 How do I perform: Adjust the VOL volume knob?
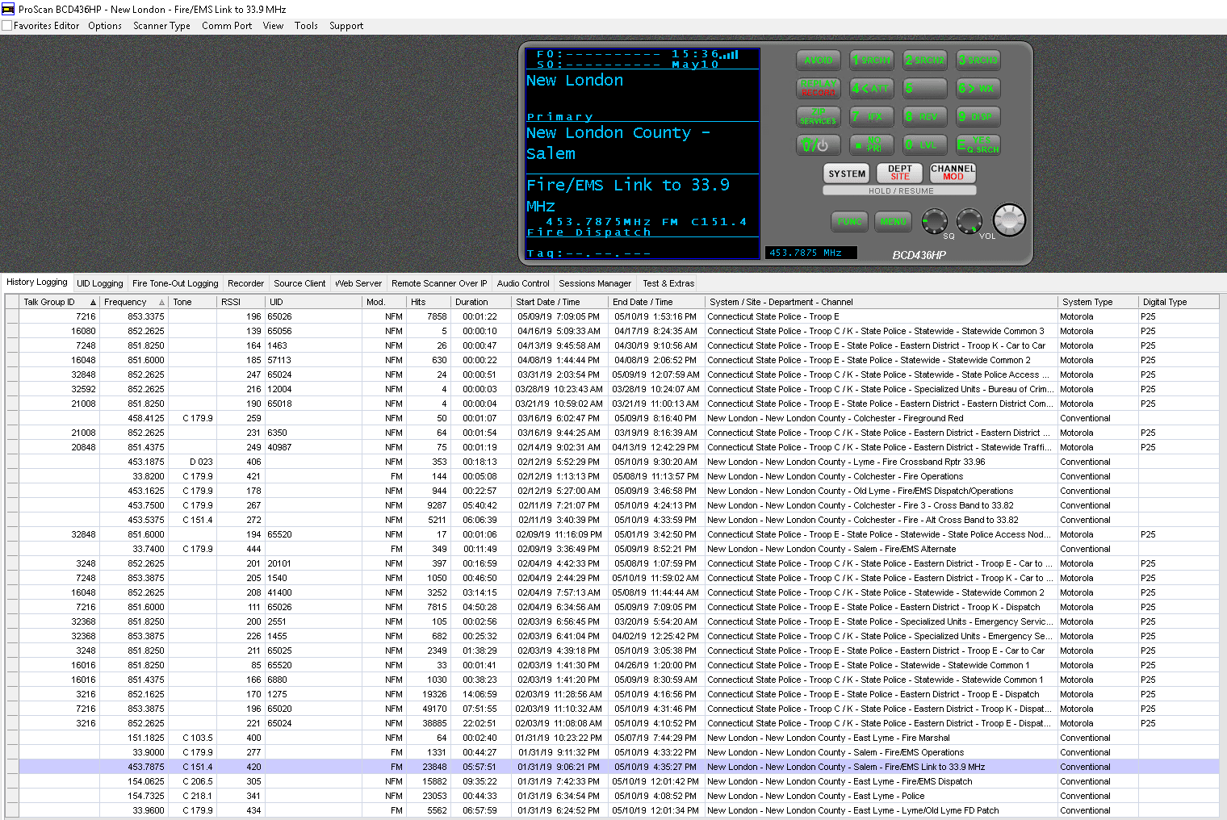pyautogui.click(x=969, y=220)
